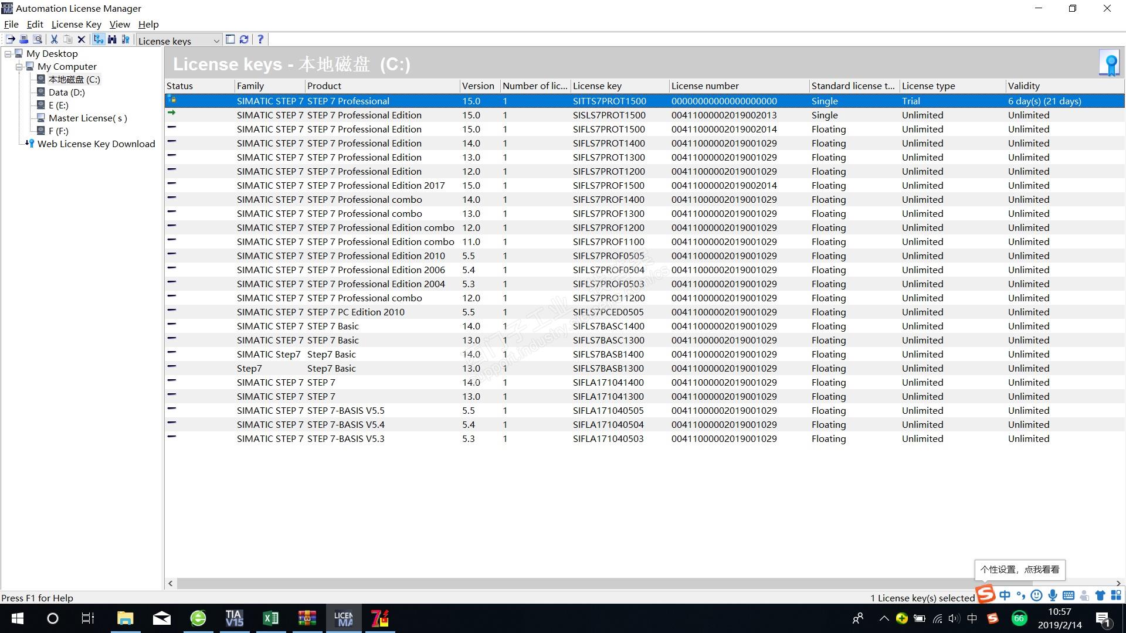The width and height of the screenshot is (1126, 633).
Task: Click the Print Preview magnifier icon
Action: [x=38, y=39]
